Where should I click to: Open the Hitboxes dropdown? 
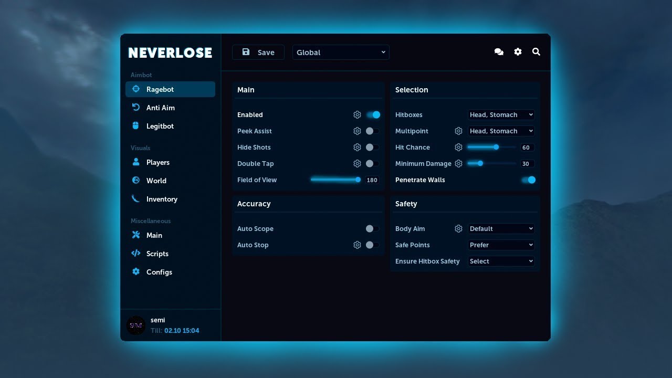501,114
